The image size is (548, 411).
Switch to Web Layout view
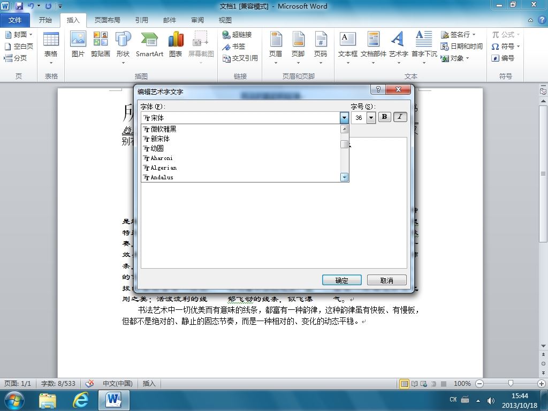424,384
